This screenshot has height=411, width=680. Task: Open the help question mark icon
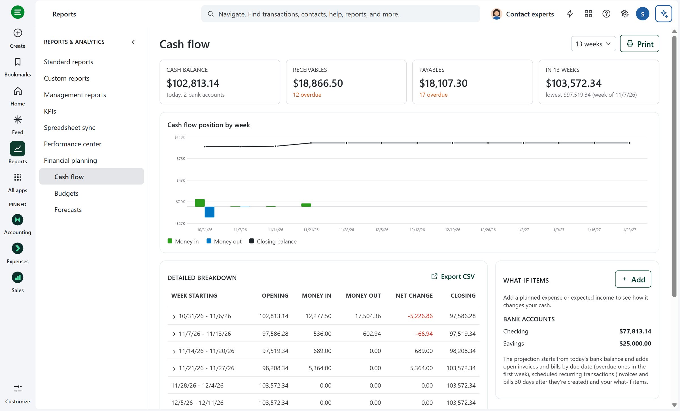pos(606,14)
